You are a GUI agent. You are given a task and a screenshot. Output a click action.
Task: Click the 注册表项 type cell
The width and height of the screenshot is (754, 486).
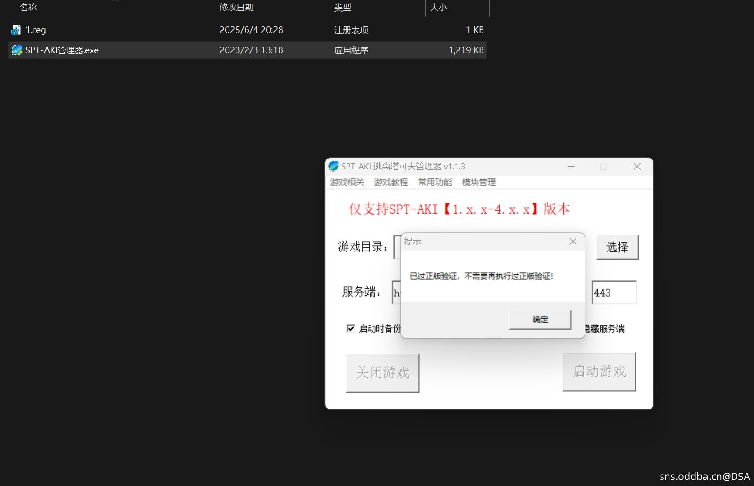(x=351, y=30)
